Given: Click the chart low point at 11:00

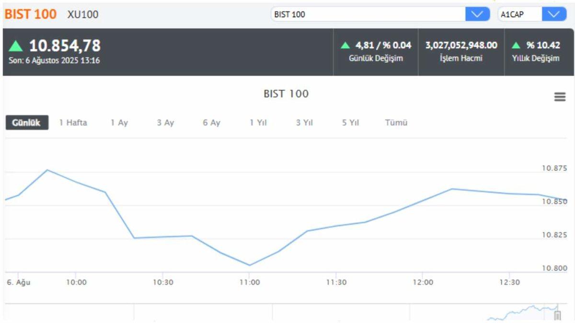Looking at the screenshot, I should click(x=250, y=265).
